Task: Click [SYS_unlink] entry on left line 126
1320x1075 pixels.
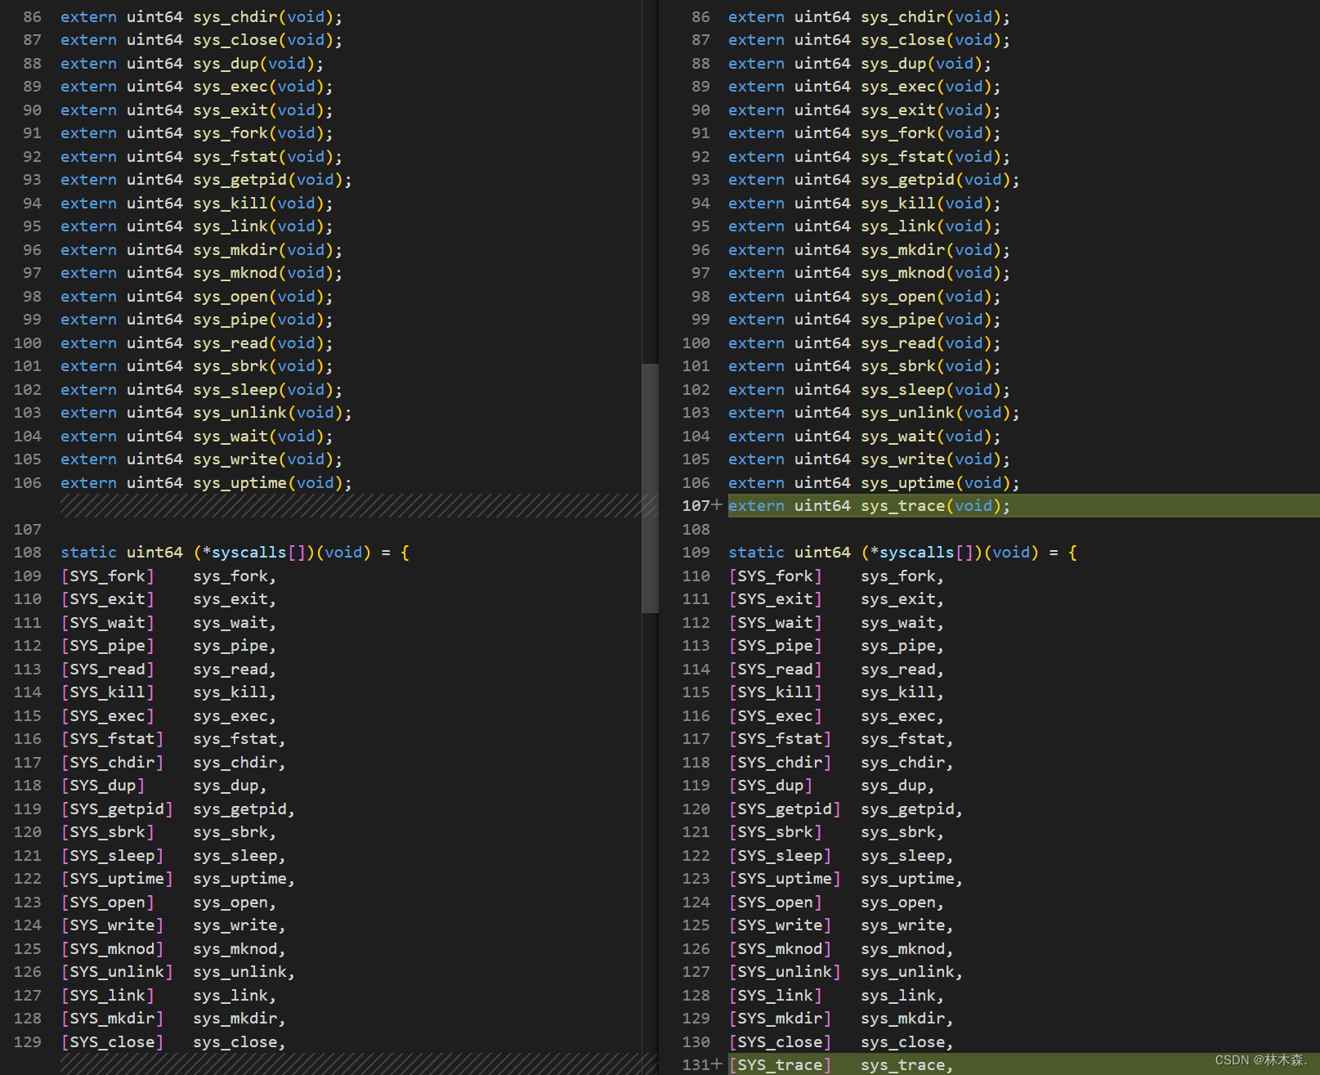Action: click(x=177, y=972)
